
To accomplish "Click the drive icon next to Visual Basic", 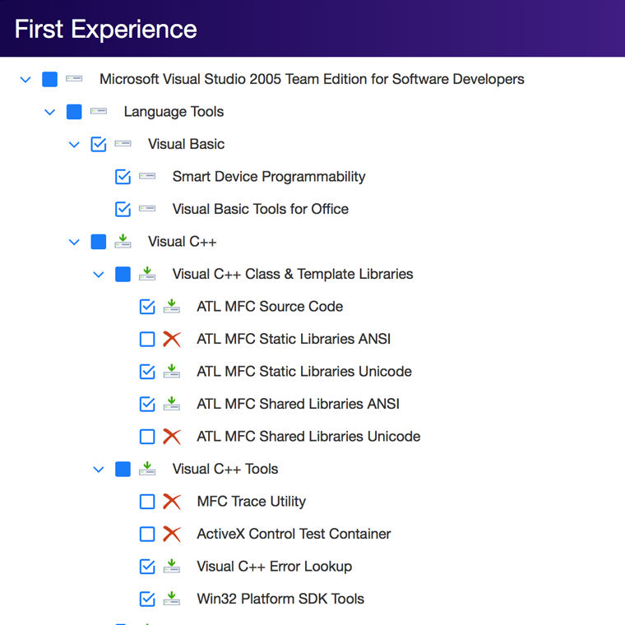I will (x=123, y=144).
